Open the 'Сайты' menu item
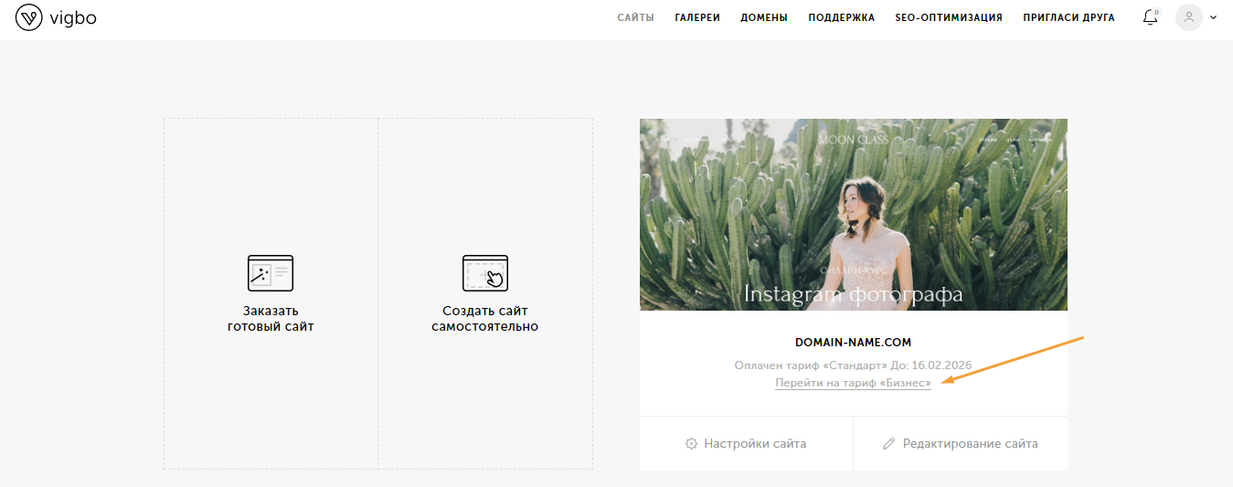The image size is (1233, 487). (x=635, y=17)
